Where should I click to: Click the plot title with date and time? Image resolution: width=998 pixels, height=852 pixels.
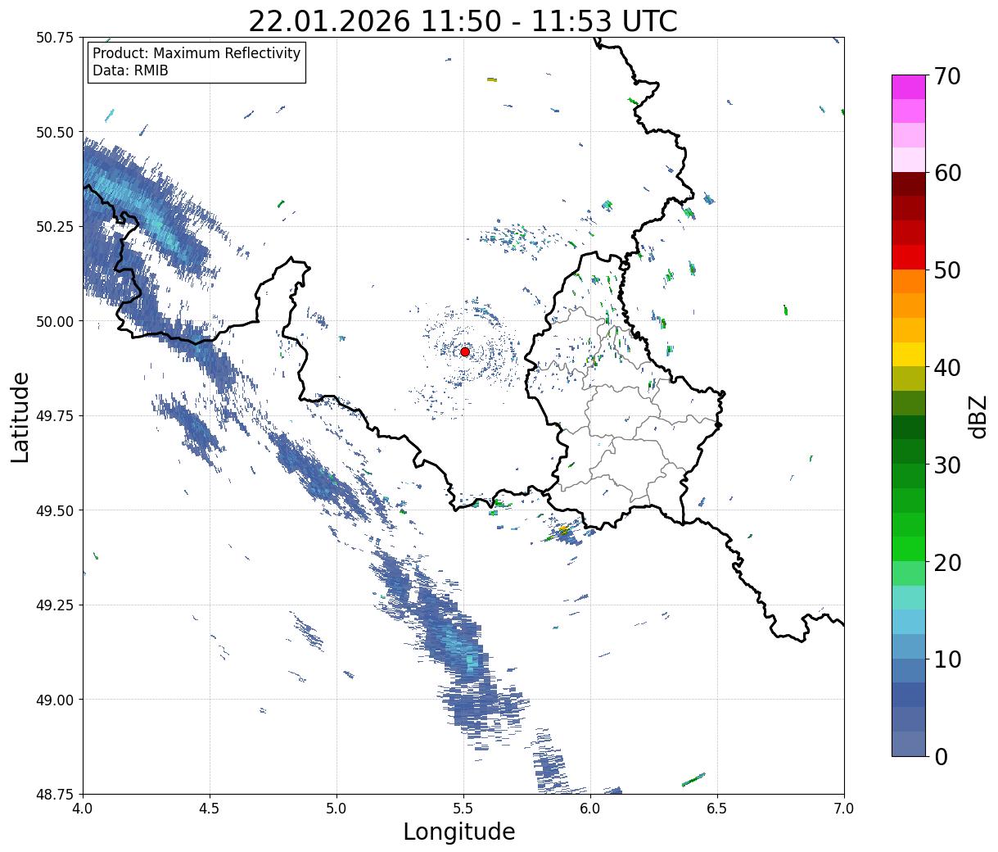463,21
